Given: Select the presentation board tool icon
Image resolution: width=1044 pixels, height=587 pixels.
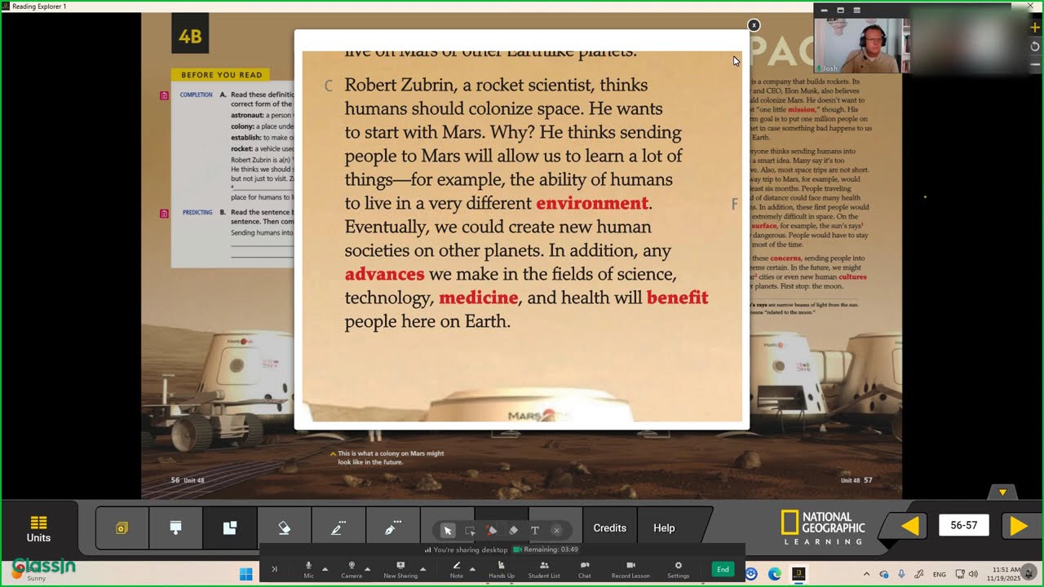Looking at the screenshot, I should [x=175, y=528].
